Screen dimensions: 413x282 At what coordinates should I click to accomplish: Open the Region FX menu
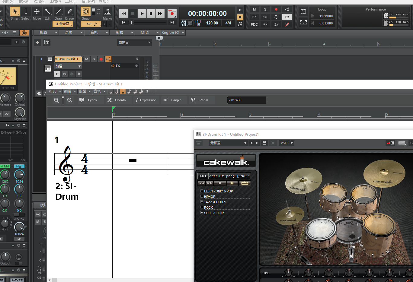tap(173, 33)
